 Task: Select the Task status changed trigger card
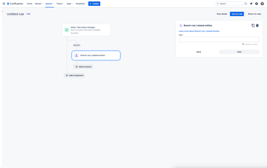tap(86, 30)
